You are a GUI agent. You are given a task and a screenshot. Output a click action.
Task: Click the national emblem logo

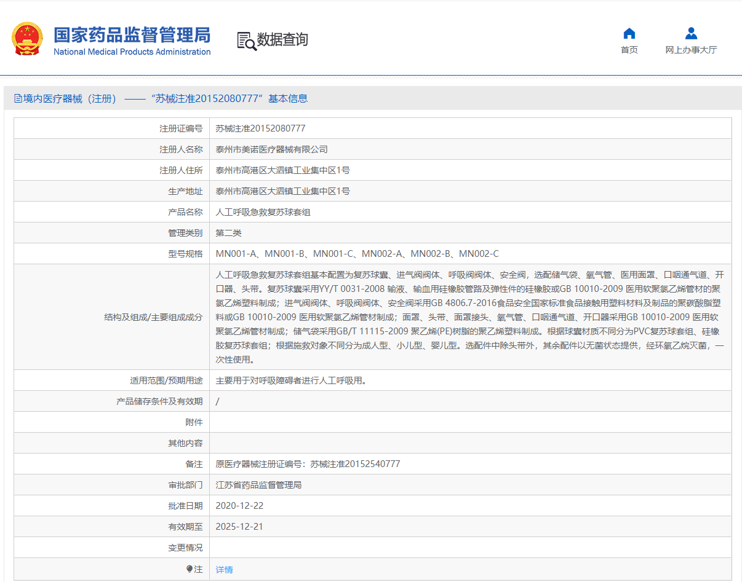(27, 38)
